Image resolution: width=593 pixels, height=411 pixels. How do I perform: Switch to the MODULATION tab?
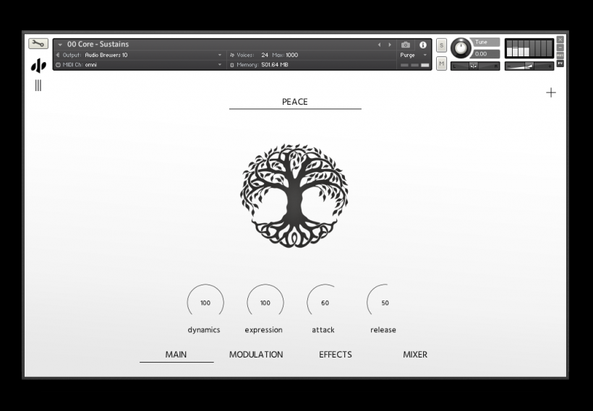coord(256,355)
